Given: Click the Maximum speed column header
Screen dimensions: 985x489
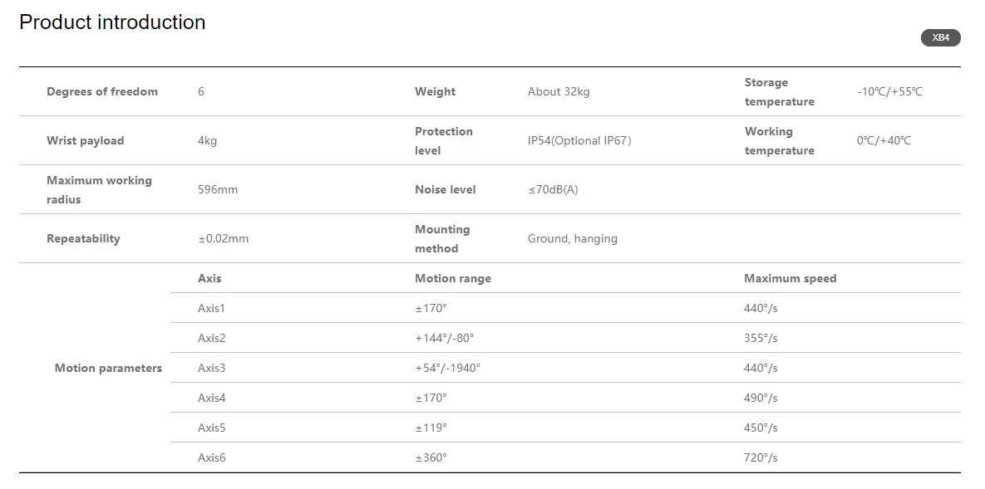Looking at the screenshot, I should click(x=790, y=278).
